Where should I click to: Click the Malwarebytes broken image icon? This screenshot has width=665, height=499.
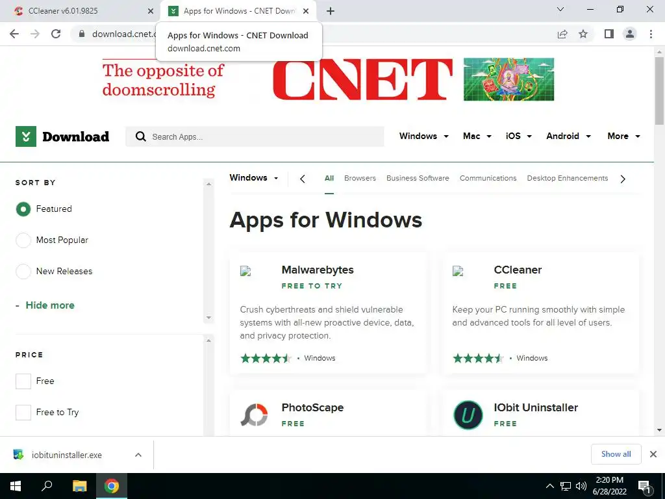245,271
